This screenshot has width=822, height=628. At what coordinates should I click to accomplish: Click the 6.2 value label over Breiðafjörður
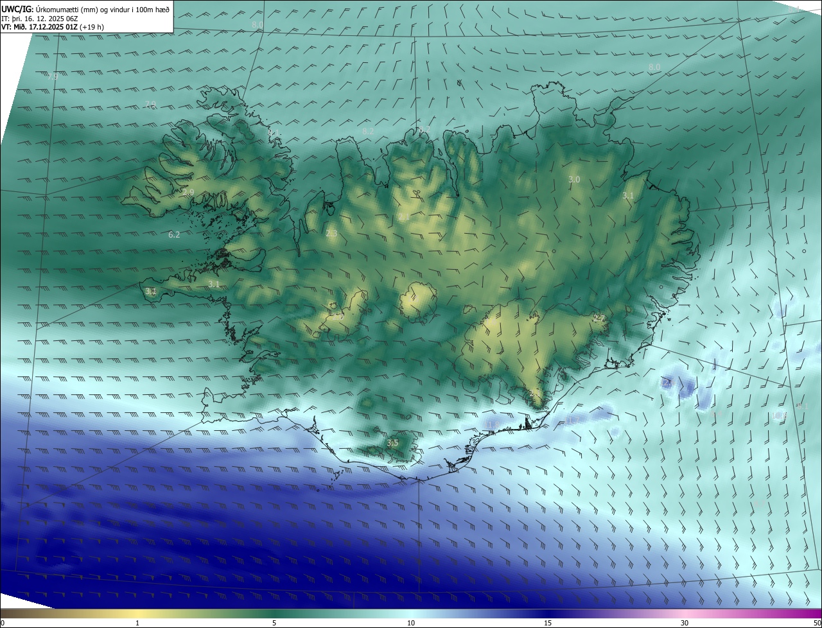(x=174, y=235)
